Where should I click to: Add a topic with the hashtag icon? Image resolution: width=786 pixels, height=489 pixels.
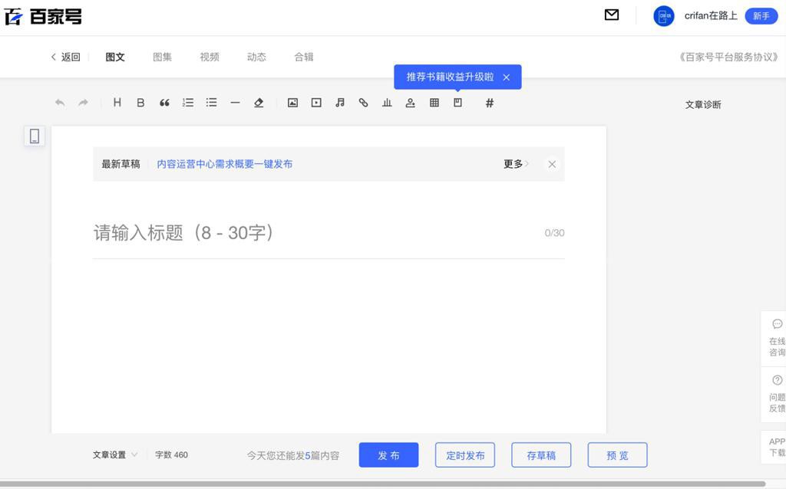click(x=490, y=103)
